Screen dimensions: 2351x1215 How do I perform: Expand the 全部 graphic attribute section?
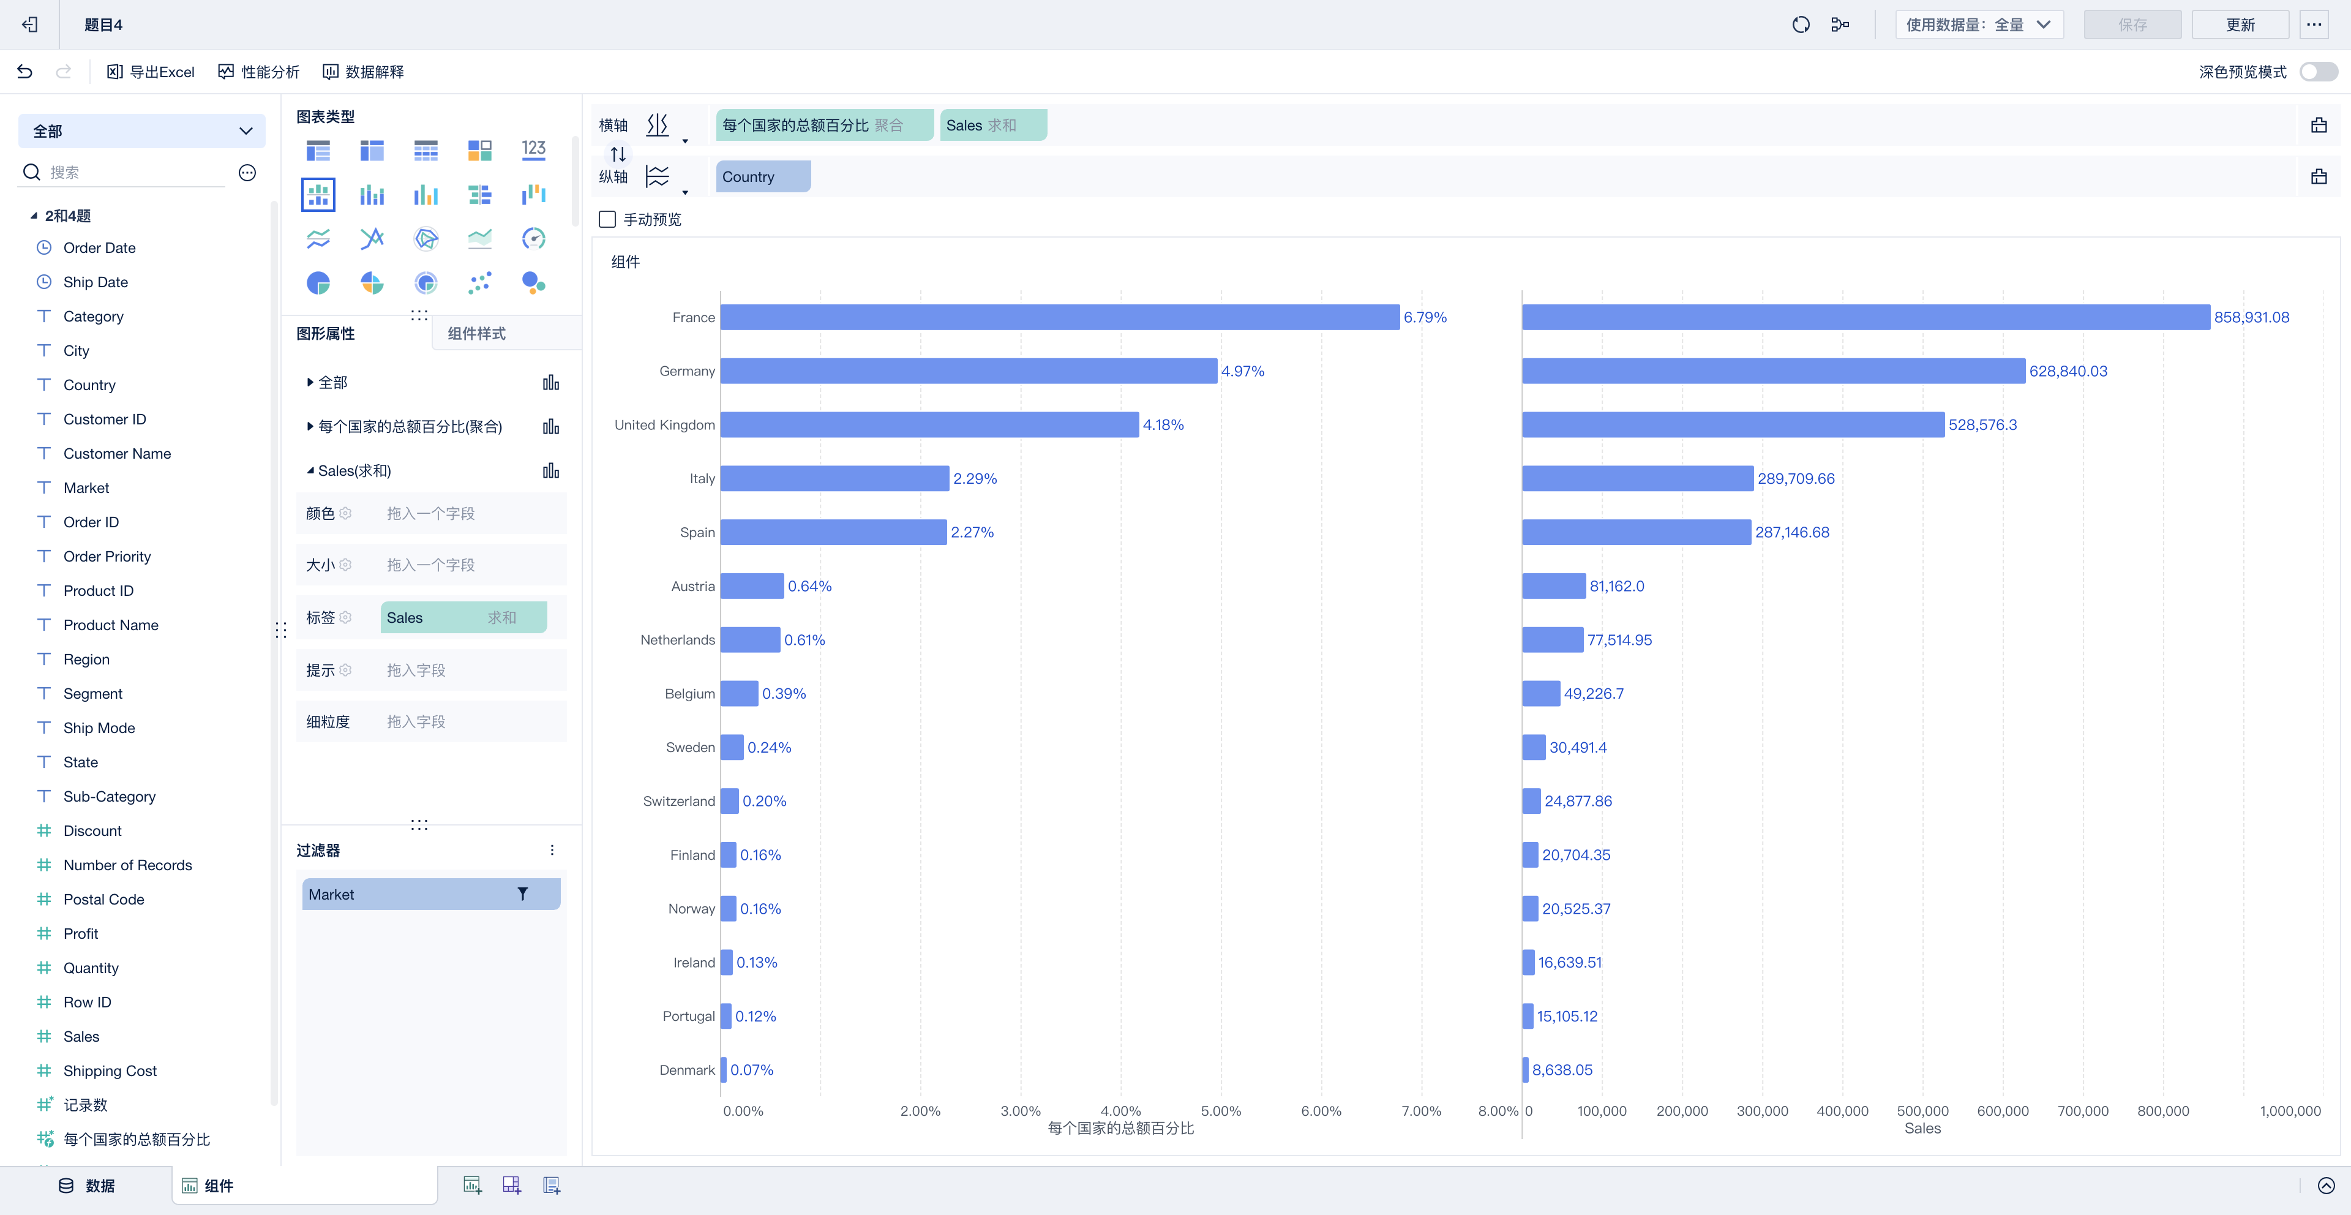pos(309,383)
